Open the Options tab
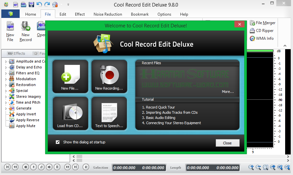Screen dimensions: 293x175 pyautogui.click(x=164, y=14)
